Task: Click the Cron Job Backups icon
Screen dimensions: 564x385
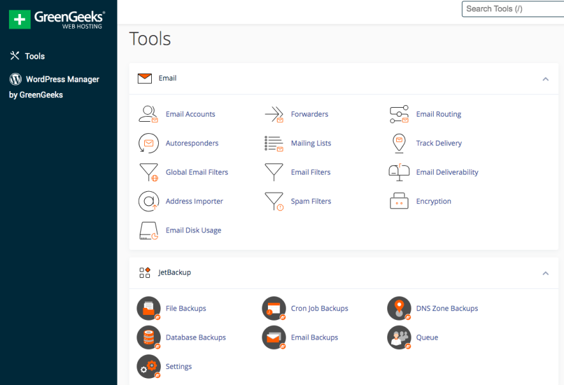Action: 274,308
